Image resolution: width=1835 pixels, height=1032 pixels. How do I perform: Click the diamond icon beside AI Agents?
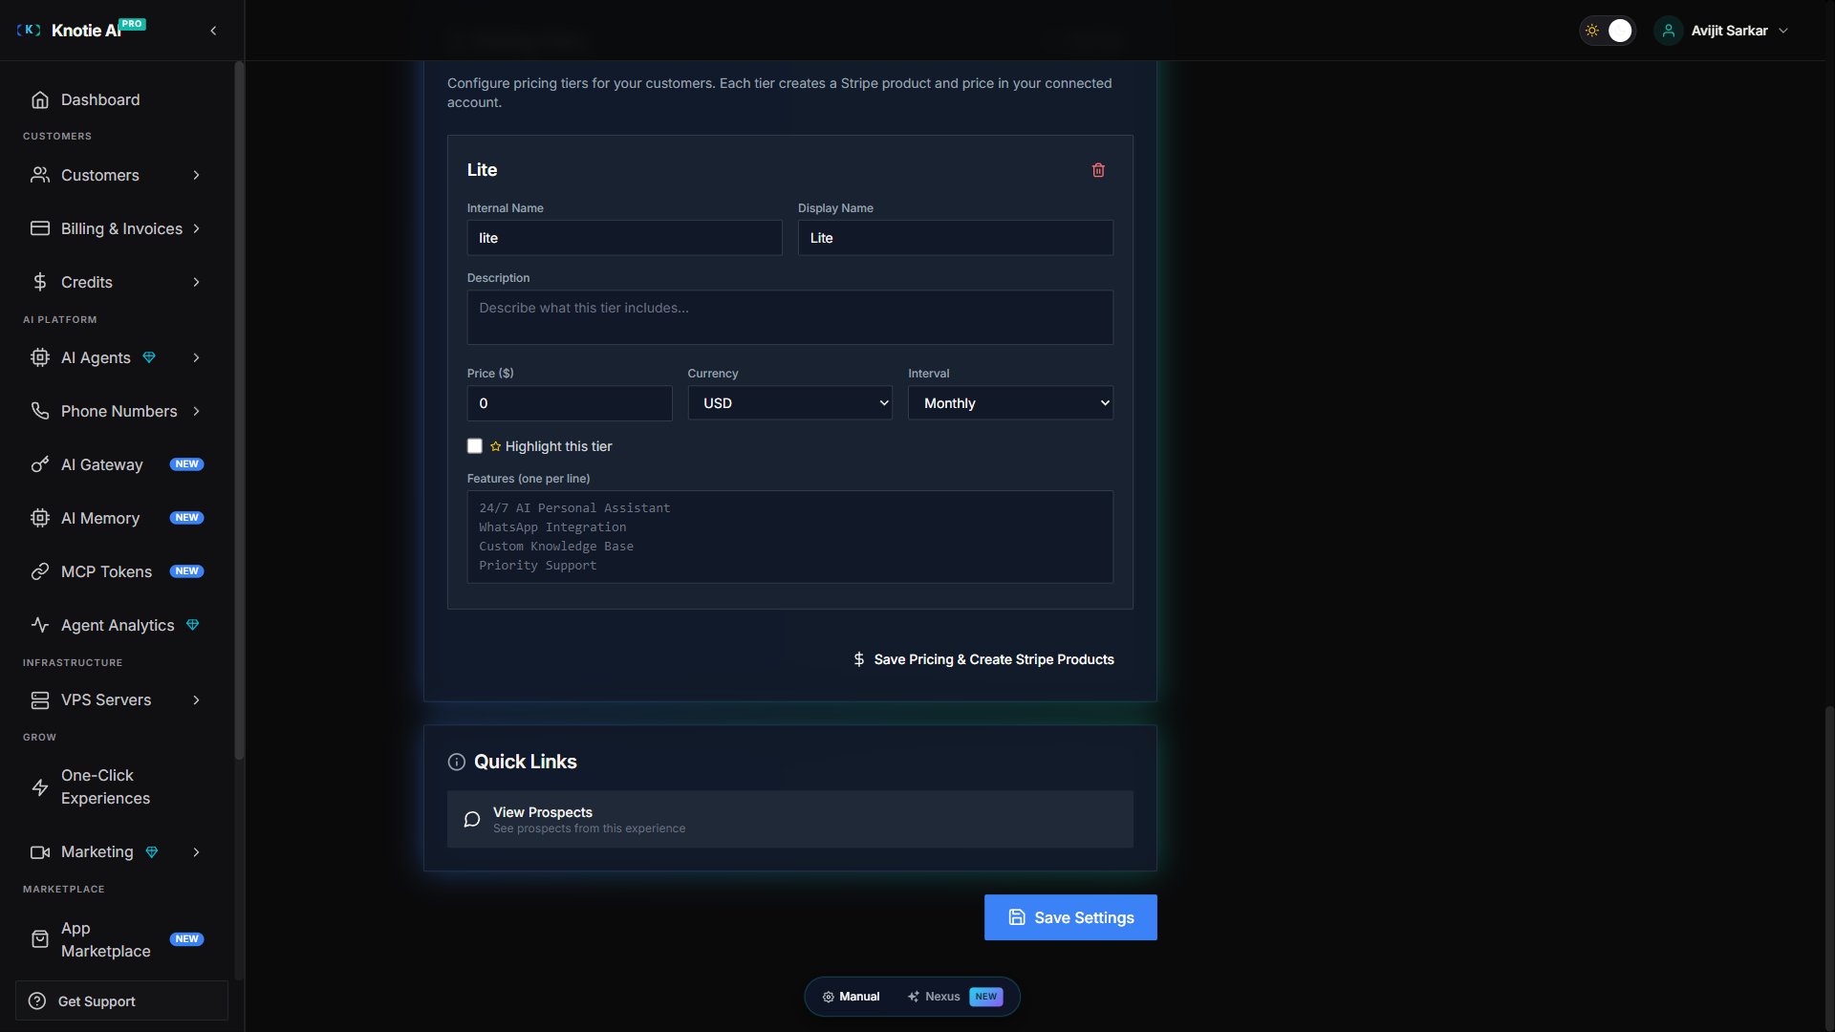pyautogui.click(x=149, y=357)
